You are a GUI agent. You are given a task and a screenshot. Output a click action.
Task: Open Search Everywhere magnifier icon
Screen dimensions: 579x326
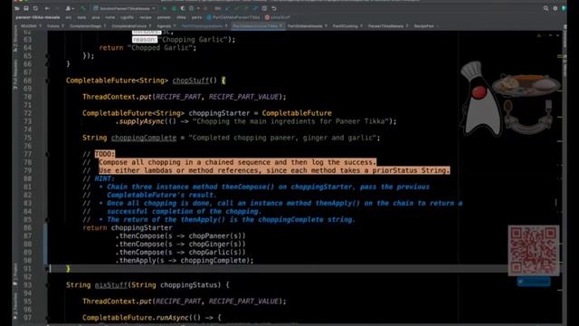coord(546,8)
